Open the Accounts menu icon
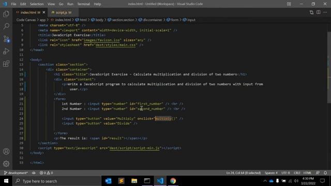 pyautogui.click(x=6, y=151)
